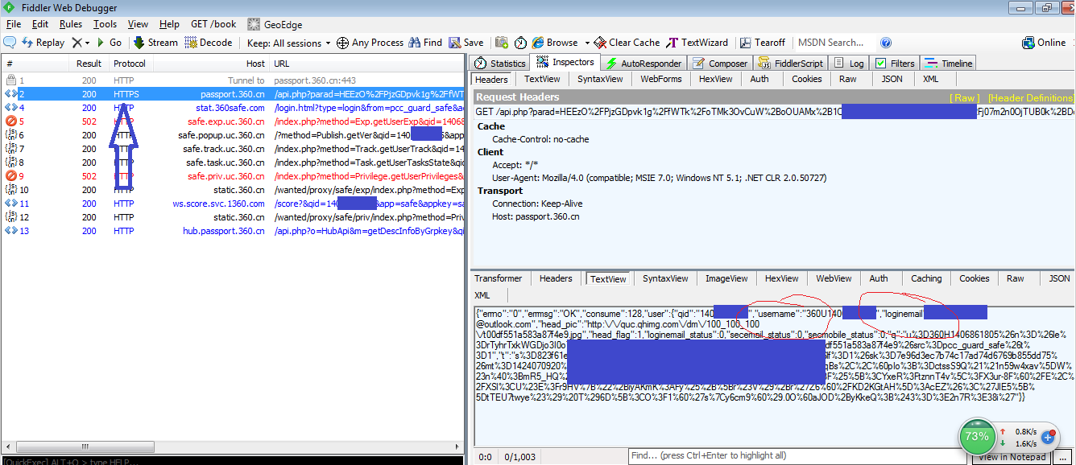Open the AutoResponder tab

(643, 63)
